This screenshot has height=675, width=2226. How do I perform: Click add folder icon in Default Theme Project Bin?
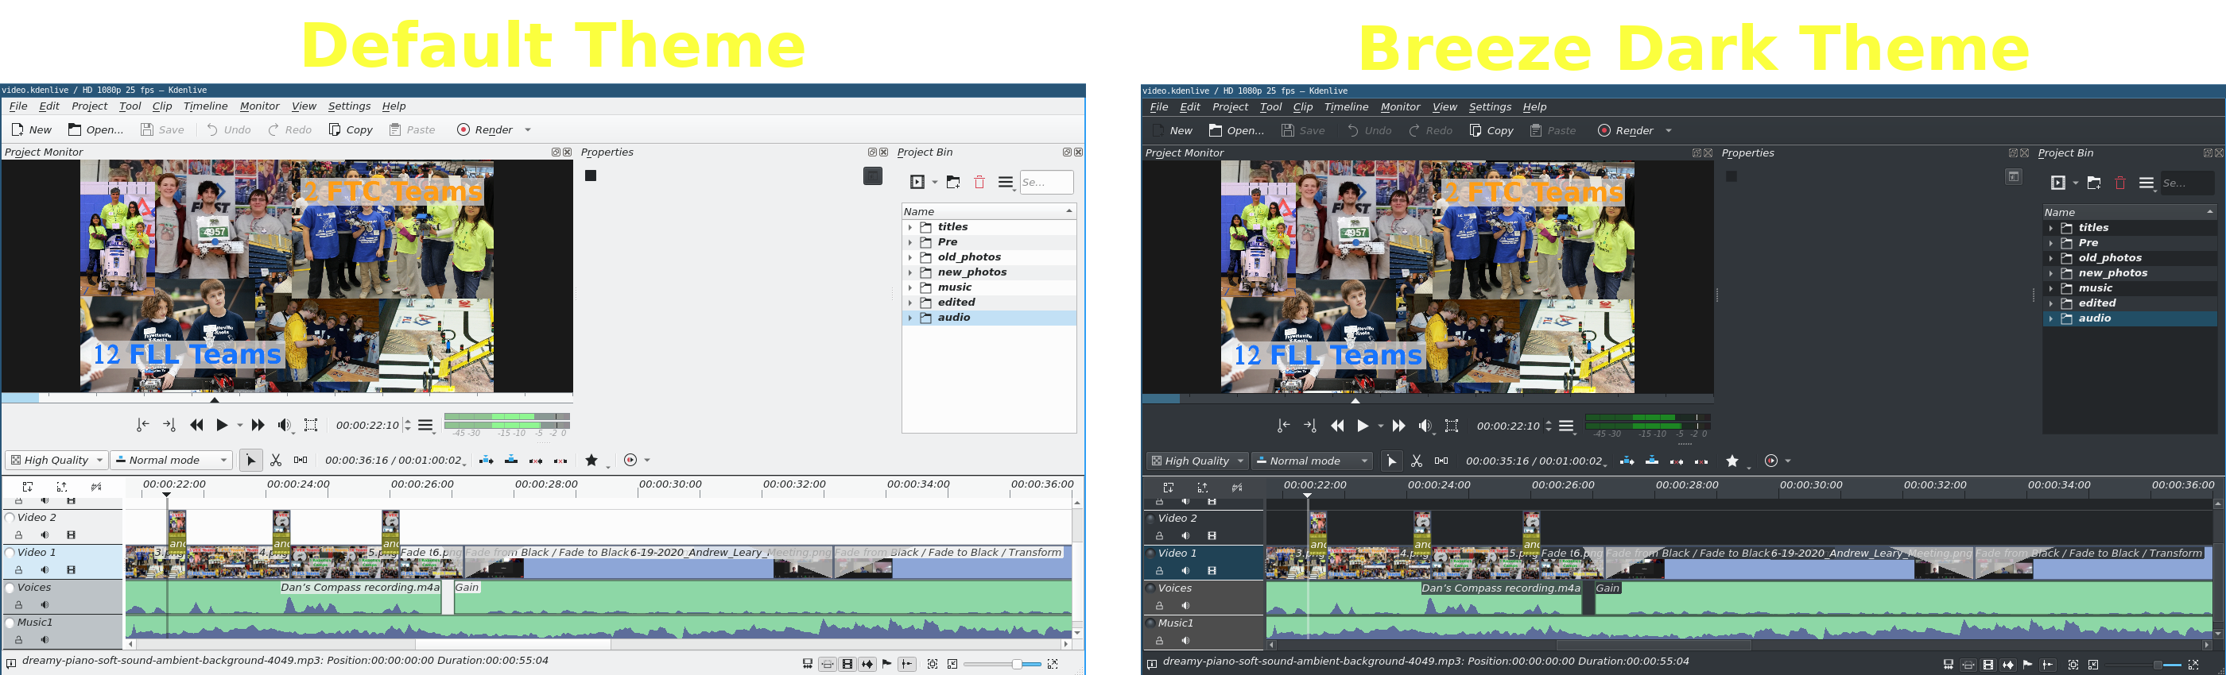953,182
